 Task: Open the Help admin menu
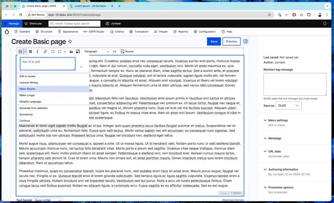click(x=227, y=32)
